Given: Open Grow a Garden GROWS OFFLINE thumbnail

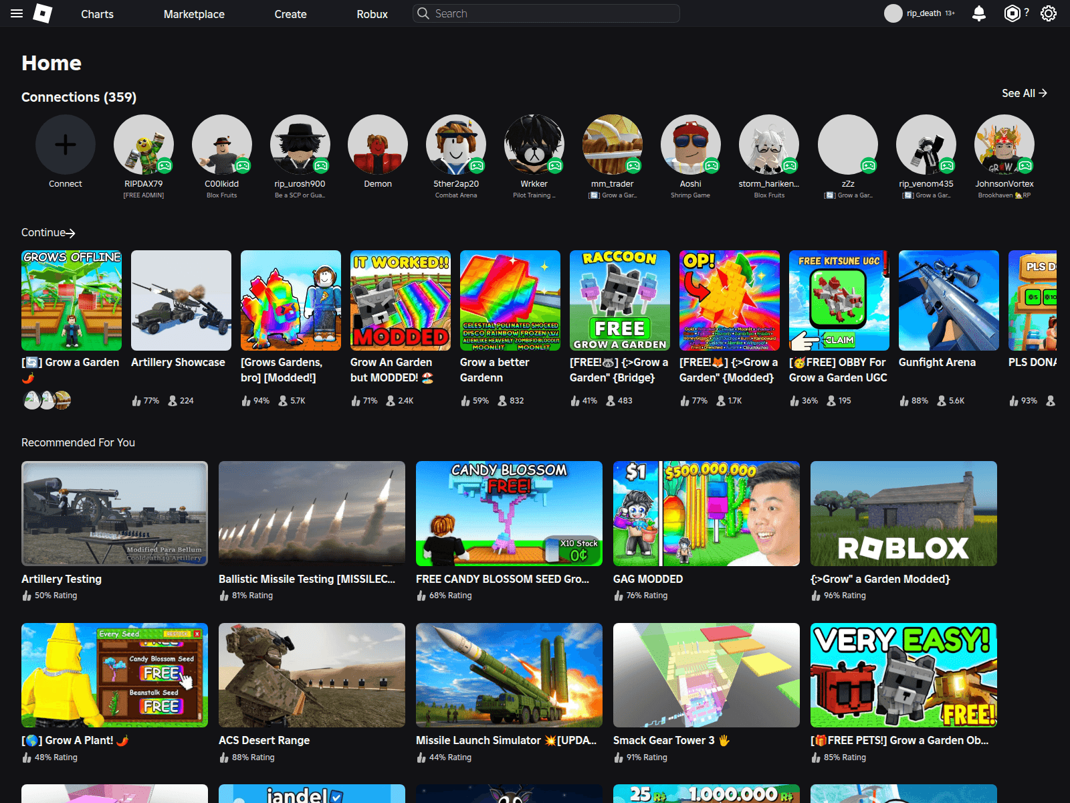Looking at the screenshot, I should point(72,300).
